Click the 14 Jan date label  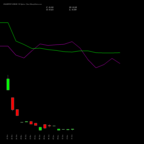pos(72,137)
